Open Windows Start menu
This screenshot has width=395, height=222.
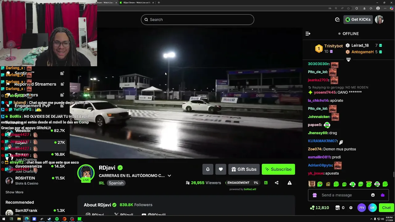tap(4, 219)
